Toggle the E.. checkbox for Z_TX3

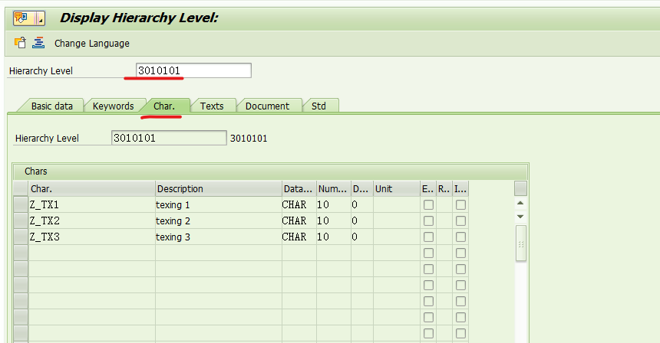tap(428, 237)
